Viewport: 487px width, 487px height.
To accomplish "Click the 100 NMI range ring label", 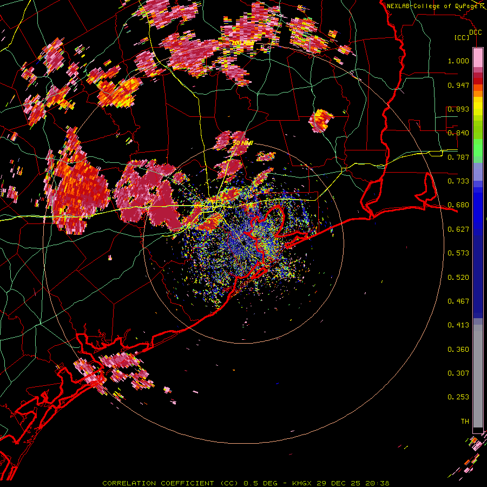I will [243, 43].
